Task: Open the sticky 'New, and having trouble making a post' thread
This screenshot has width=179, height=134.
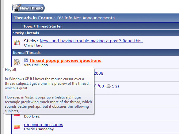Action: click(x=91, y=41)
